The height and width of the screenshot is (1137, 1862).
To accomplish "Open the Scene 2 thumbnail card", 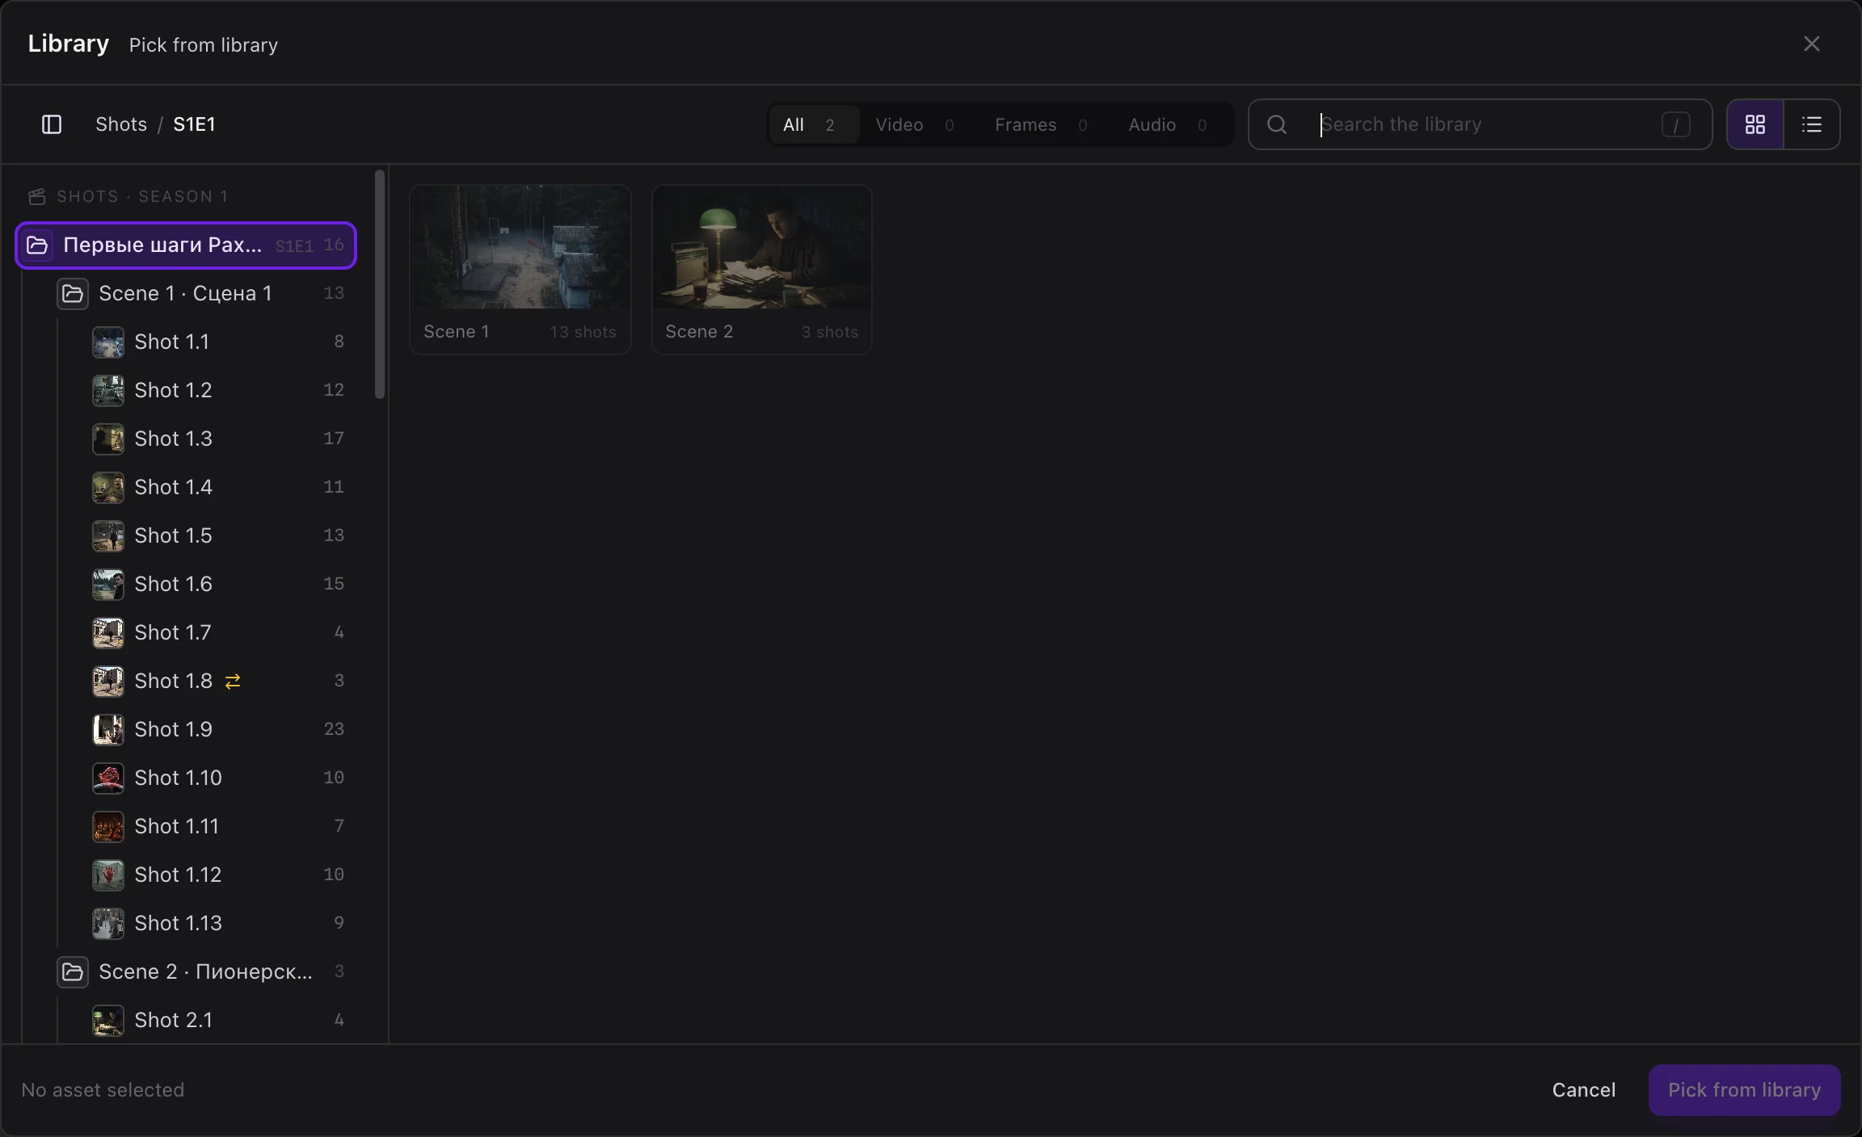I will pos(762,270).
